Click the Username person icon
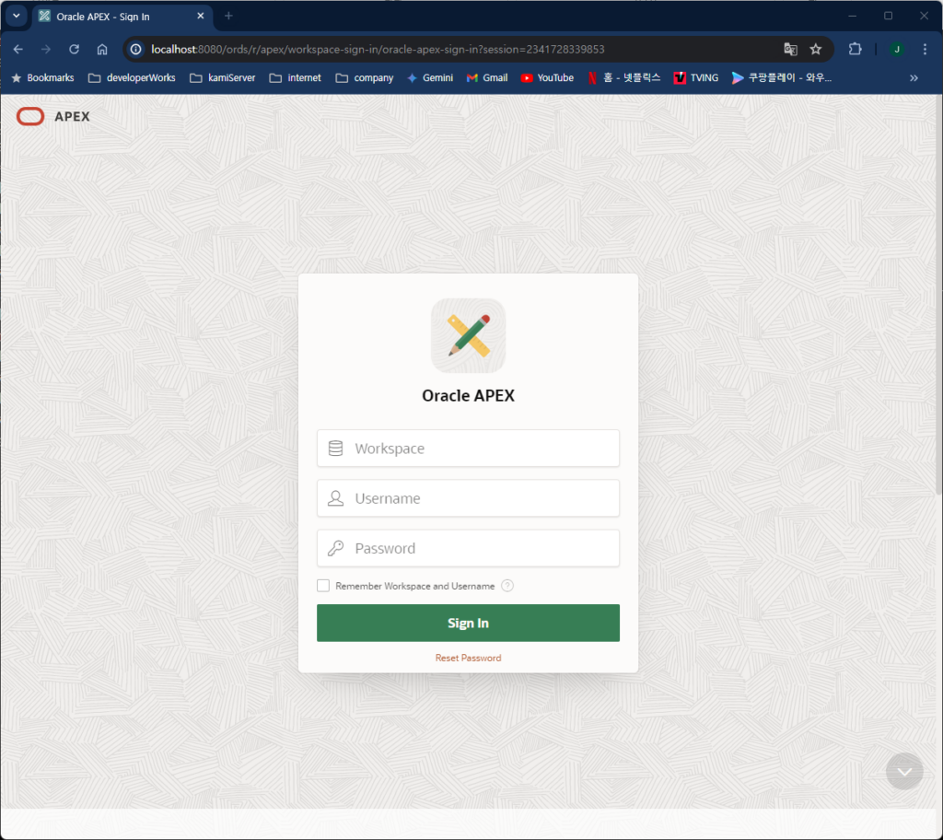This screenshot has height=840, width=943. tap(335, 498)
